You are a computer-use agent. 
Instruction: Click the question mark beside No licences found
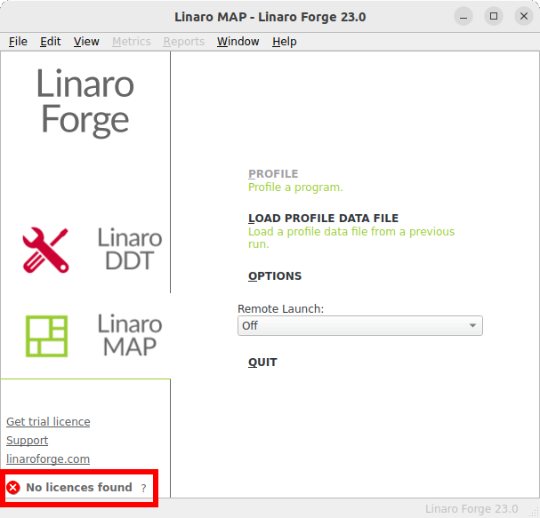pos(143,488)
